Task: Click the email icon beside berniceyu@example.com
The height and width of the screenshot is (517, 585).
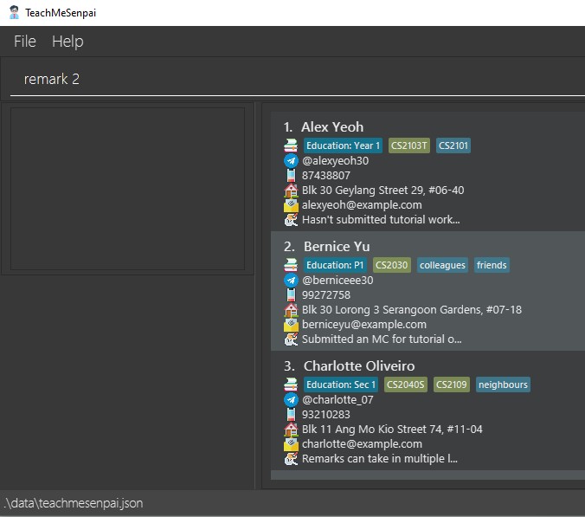Action: (x=291, y=325)
